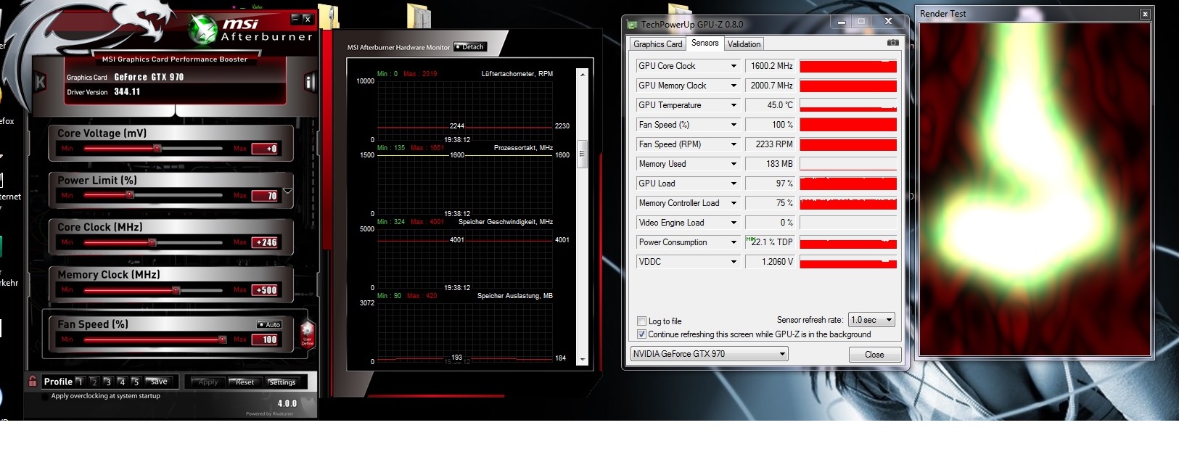1179x470 pixels.
Task: Click hardware monitor scrollbar down arrow
Action: [582, 360]
